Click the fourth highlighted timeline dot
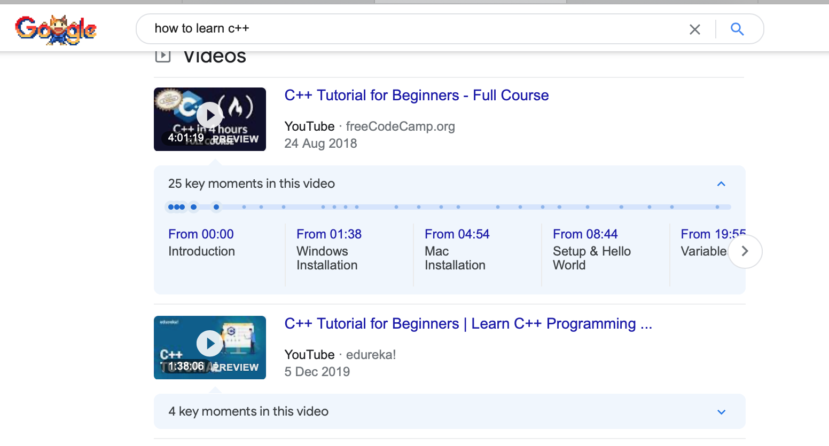Image resolution: width=829 pixels, height=446 pixels. pos(193,206)
